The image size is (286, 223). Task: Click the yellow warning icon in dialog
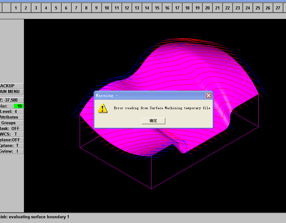point(103,108)
